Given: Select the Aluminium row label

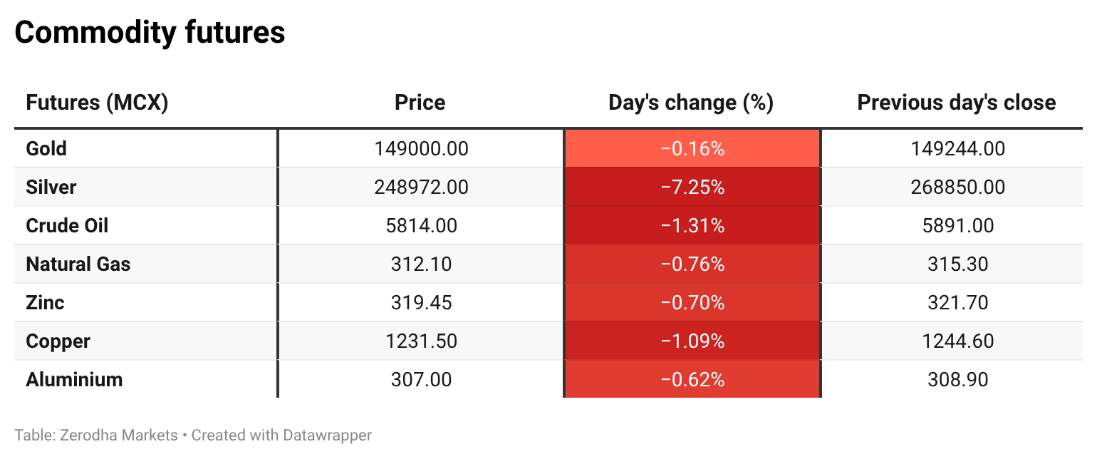Looking at the screenshot, I should click(x=74, y=380).
